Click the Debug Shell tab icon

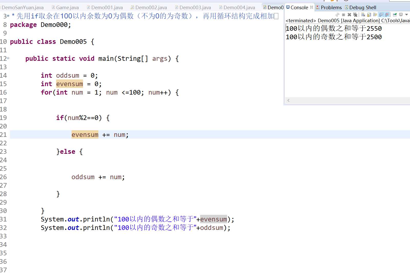tap(346, 7)
